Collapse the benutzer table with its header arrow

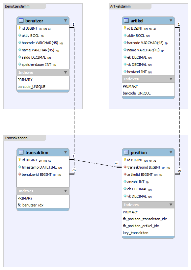66,20
